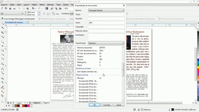Click the Print icon in the toolbar
The width and height of the screenshot is (199, 112).
14,8
